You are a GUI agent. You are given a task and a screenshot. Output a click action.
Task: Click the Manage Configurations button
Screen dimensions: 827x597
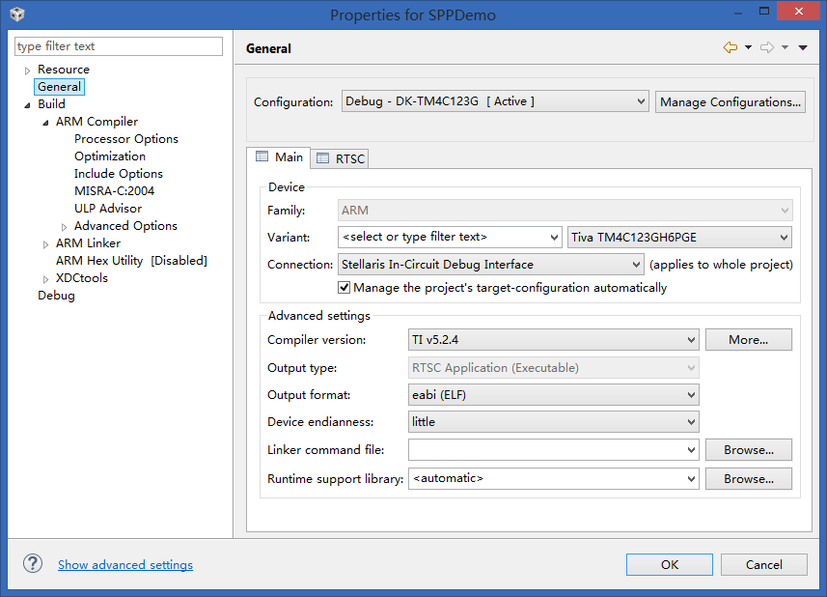point(731,101)
